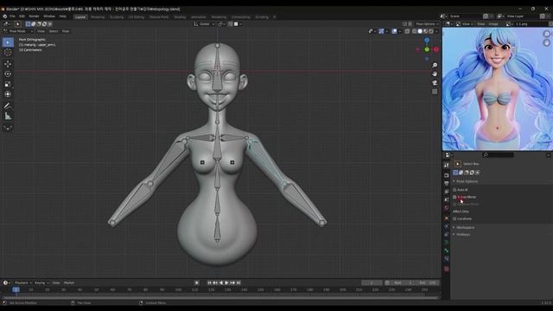
Task: Open the Output properties tab
Action: click(x=447, y=184)
